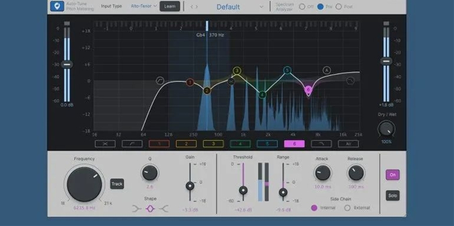This screenshot has height=226, width=454.
Task: Toggle the highlighted band 6 button
Action: pos(294,143)
